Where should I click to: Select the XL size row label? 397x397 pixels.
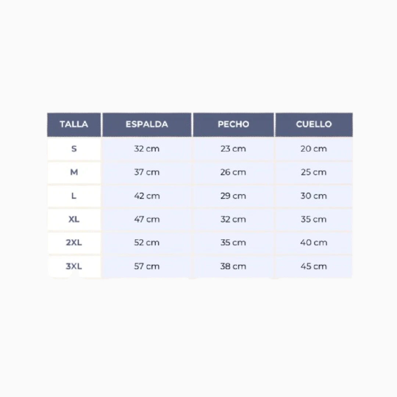(74, 219)
